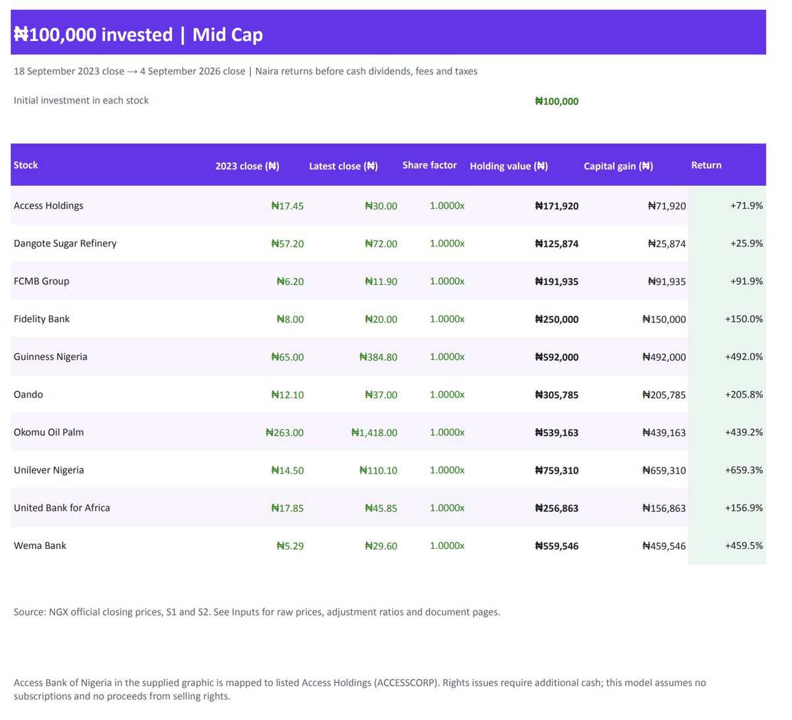
Task: Click Oando capital gain ₦205,785
Action: click(x=665, y=394)
